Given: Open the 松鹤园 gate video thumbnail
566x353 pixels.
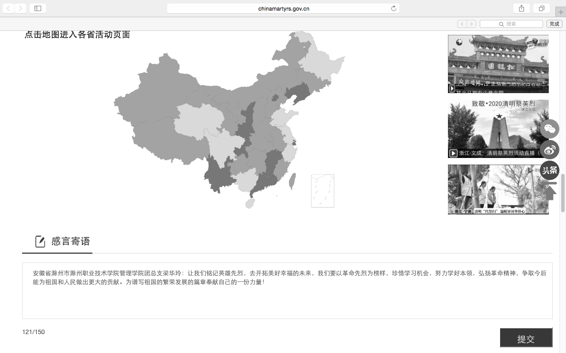Looking at the screenshot, I should 498,64.
